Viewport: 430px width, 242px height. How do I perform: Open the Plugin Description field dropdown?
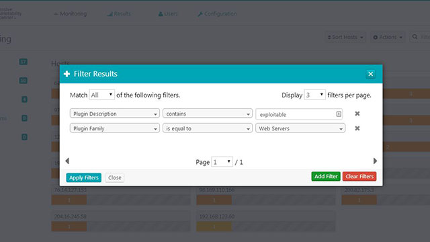click(115, 114)
